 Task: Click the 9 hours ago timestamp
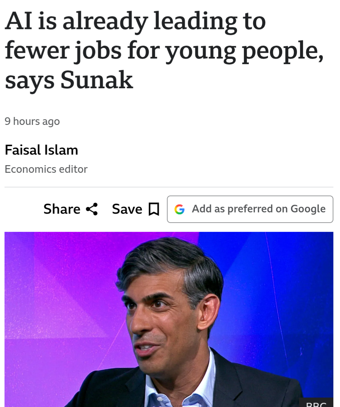(32, 121)
